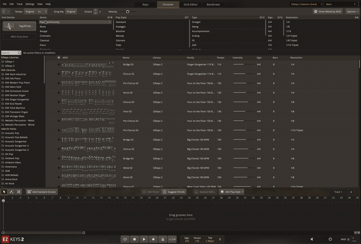Viewport: 361px width, 244px height.
Task: Select the arrow pointer tool
Action: click(x=4, y=192)
